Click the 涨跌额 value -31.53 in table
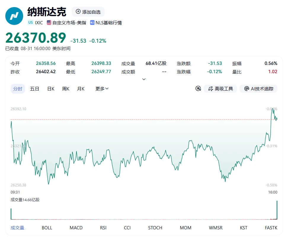This screenshot has height=240, width=286. (x=215, y=63)
